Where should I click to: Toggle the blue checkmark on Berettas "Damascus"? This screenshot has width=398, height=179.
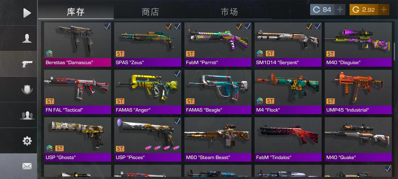coord(107,26)
